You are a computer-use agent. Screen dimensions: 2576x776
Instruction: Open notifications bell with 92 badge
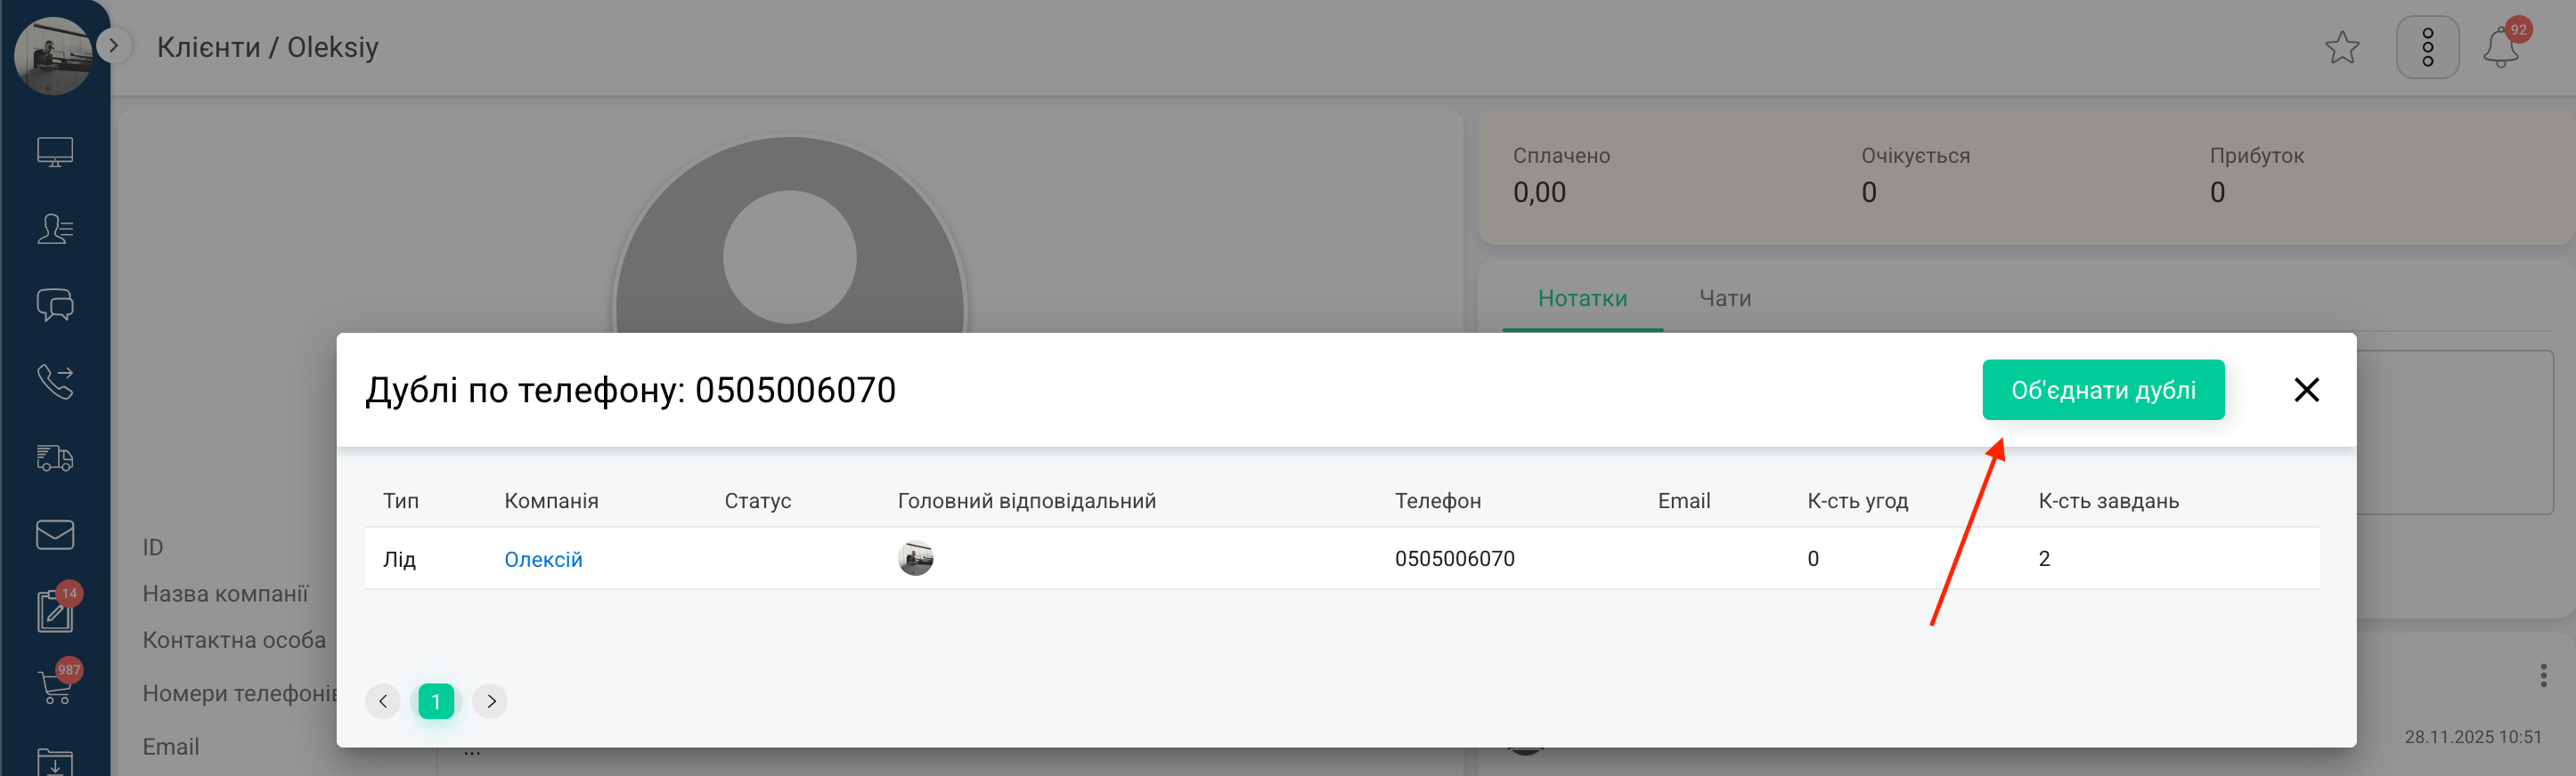pos(2501,48)
